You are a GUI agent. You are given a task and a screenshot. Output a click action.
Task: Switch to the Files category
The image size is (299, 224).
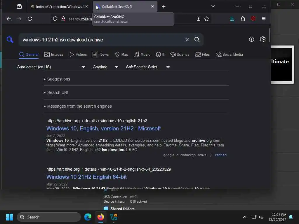(203, 55)
